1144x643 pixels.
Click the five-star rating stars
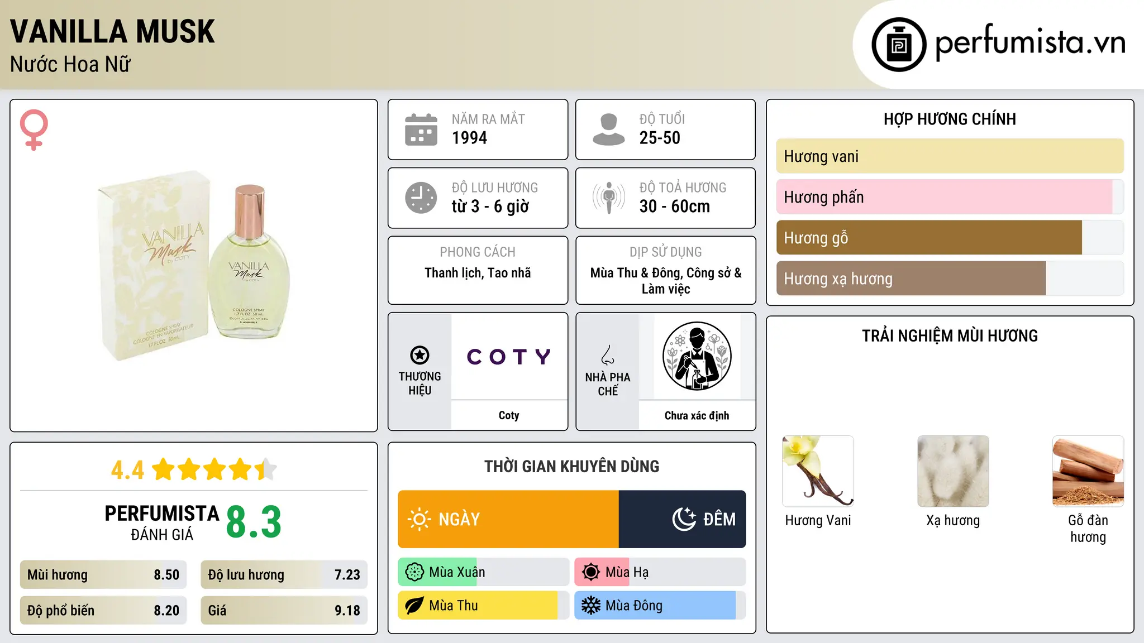[214, 469]
